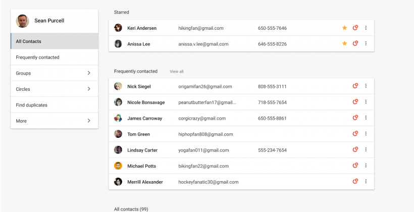Viewport: 414px width, 212px height.
Task: Open Frequently contacted in the sidebar
Action: point(38,58)
